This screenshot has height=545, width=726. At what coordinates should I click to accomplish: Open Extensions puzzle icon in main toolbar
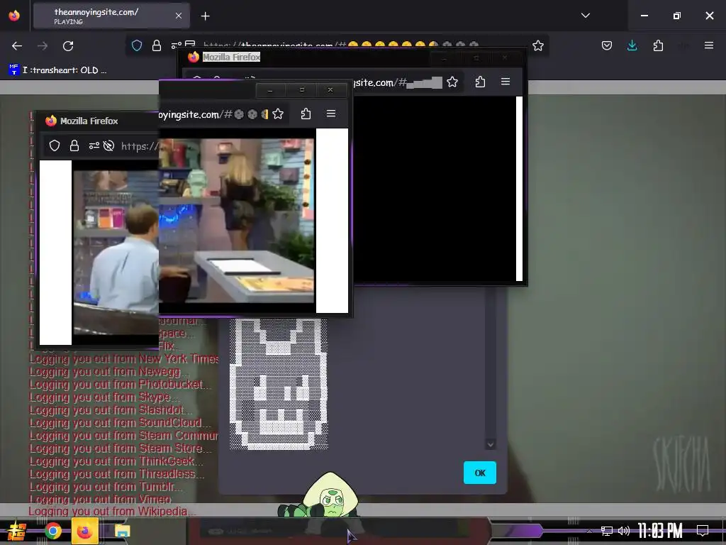(x=658, y=45)
